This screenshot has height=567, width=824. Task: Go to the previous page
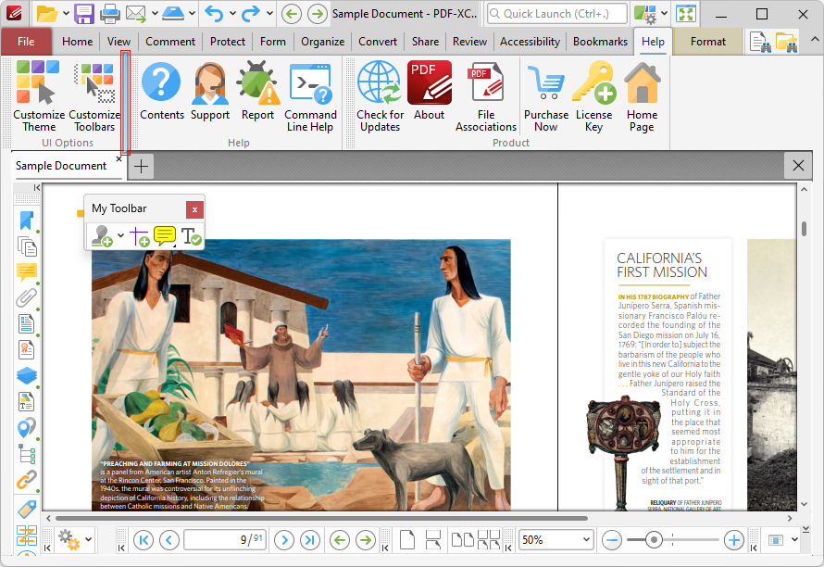[169, 539]
